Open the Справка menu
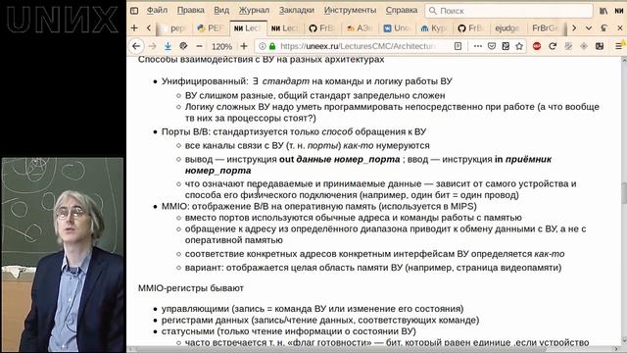 tap(402, 10)
